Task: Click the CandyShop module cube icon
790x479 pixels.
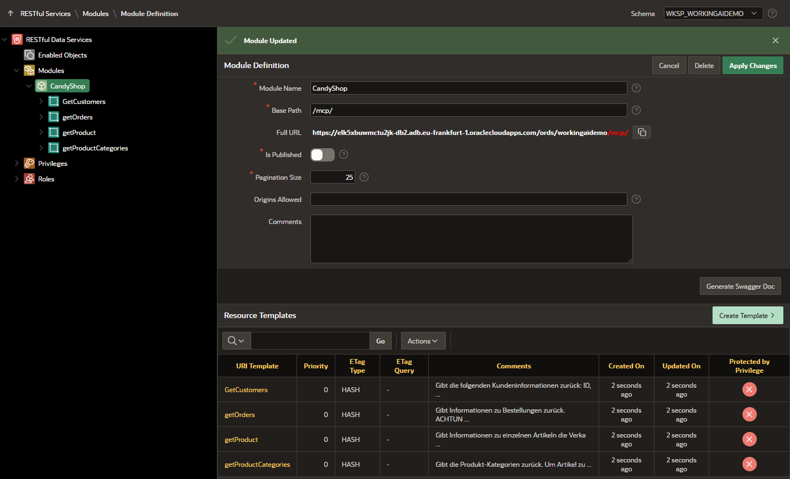Action: coord(41,86)
